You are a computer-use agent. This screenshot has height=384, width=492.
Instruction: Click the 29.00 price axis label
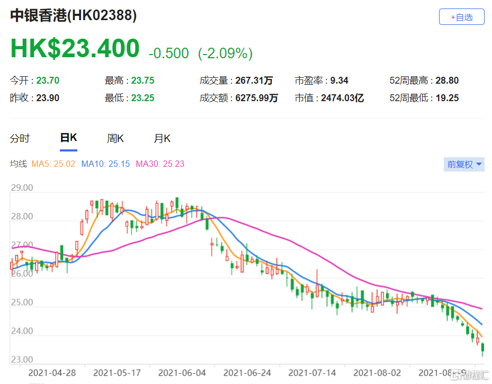click(22, 187)
